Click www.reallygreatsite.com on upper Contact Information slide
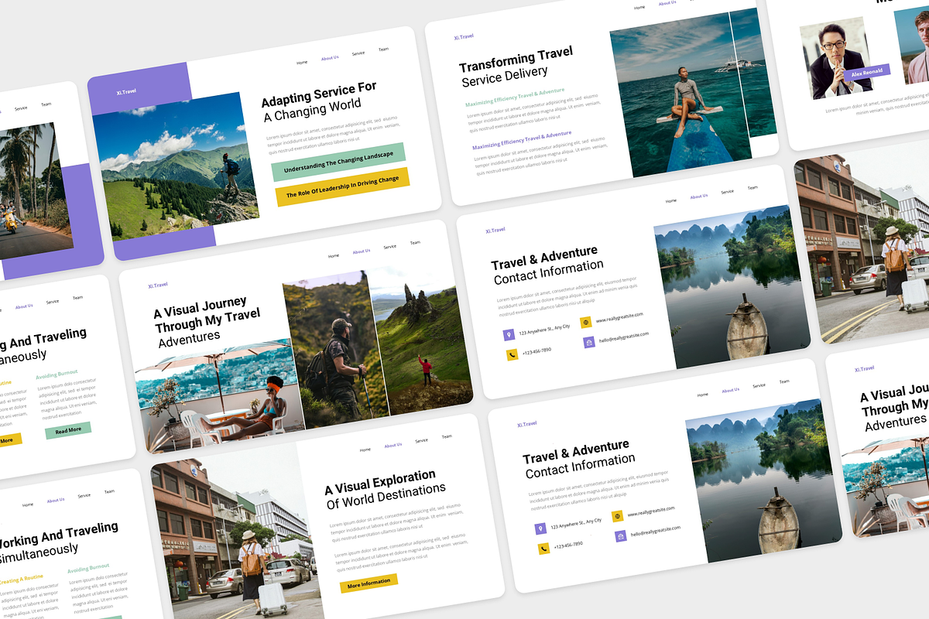 (x=619, y=316)
